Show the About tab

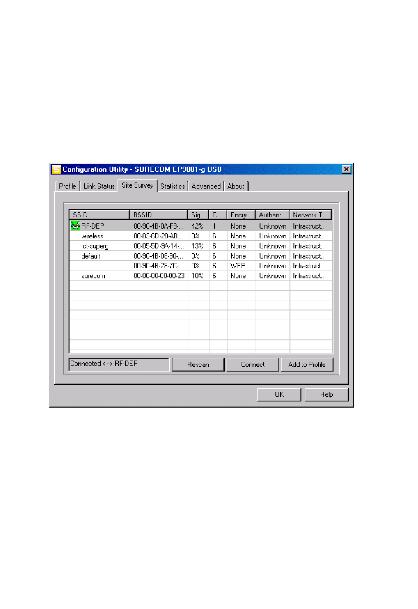236,186
